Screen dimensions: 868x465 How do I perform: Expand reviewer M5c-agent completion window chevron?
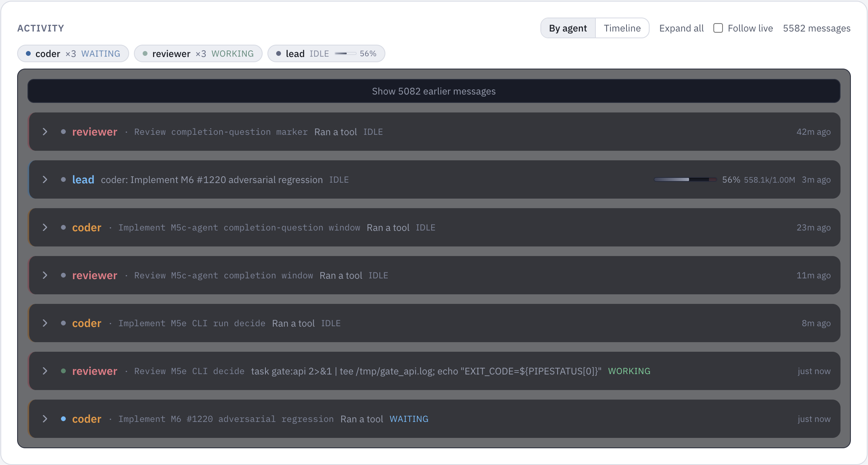tap(45, 275)
